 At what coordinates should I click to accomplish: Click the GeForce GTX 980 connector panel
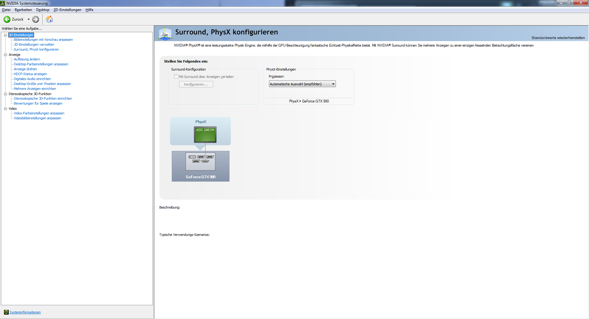pos(200,161)
